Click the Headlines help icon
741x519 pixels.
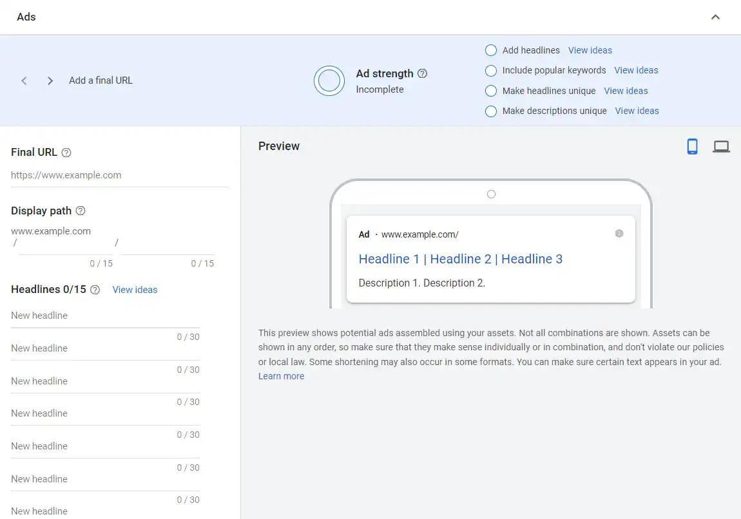point(94,290)
